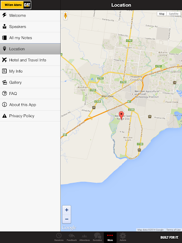Go to All my Notes

click(30, 37)
